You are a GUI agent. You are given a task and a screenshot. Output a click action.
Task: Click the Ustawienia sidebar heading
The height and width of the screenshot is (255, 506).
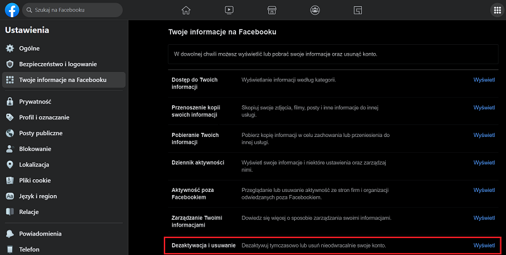click(27, 30)
